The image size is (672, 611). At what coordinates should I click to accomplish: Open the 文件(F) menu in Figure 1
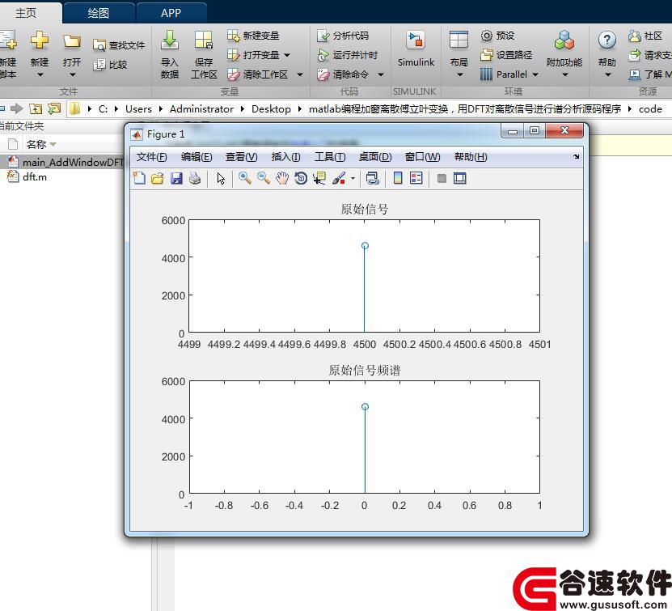152,157
